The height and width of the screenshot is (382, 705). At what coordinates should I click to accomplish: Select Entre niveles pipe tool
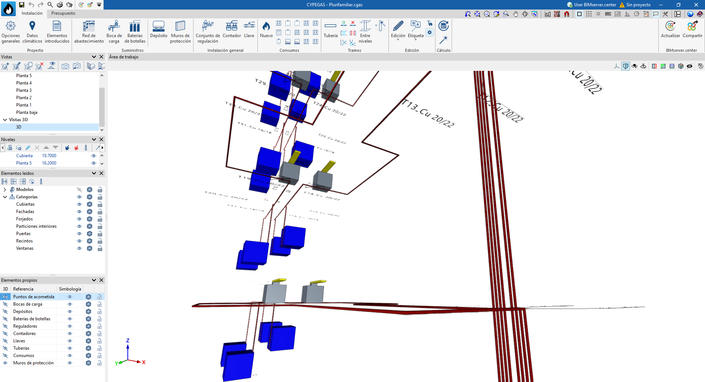click(x=365, y=32)
